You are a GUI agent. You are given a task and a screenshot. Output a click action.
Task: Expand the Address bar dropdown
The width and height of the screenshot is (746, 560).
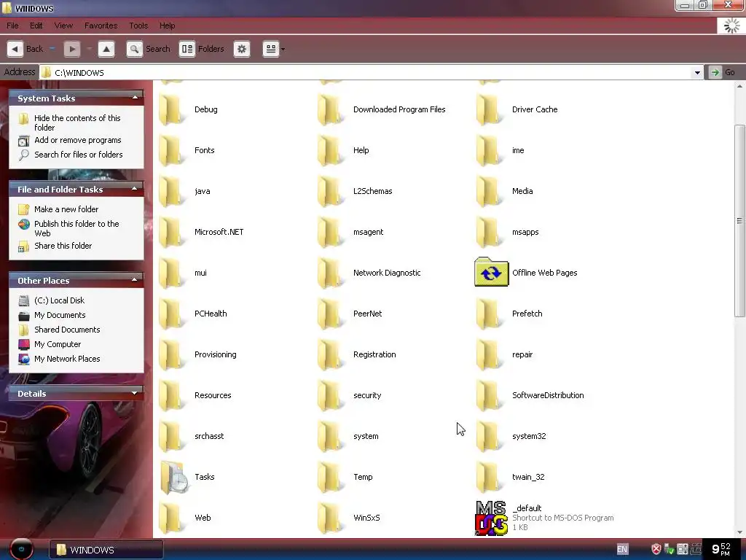(x=697, y=72)
